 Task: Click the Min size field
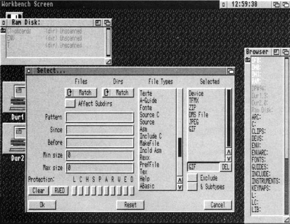tap(100, 155)
